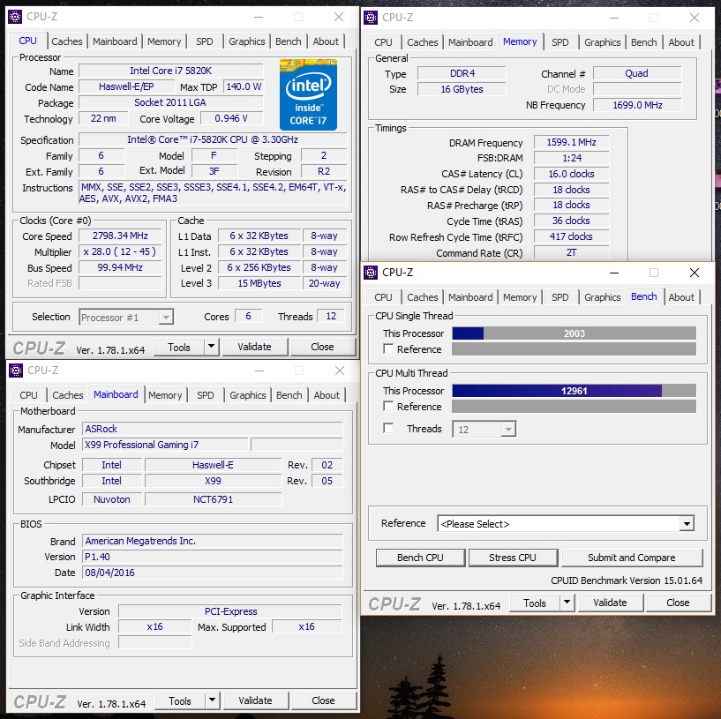This screenshot has height=719, width=721.
Task: Click the NB Frequency value 1699.0 MHz
Action: (637, 105)
